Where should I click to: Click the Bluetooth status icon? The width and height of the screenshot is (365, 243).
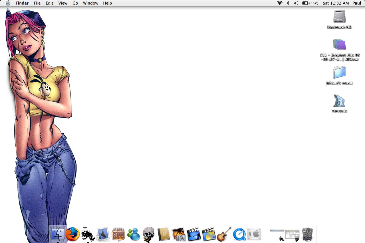click(x=288, y=3)
